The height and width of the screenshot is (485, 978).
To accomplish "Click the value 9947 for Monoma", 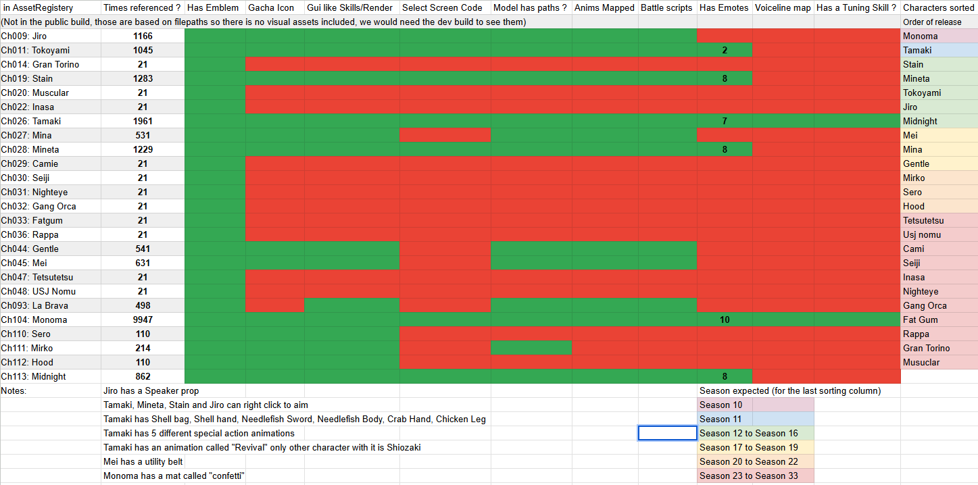I will click(x=143, y=320).
